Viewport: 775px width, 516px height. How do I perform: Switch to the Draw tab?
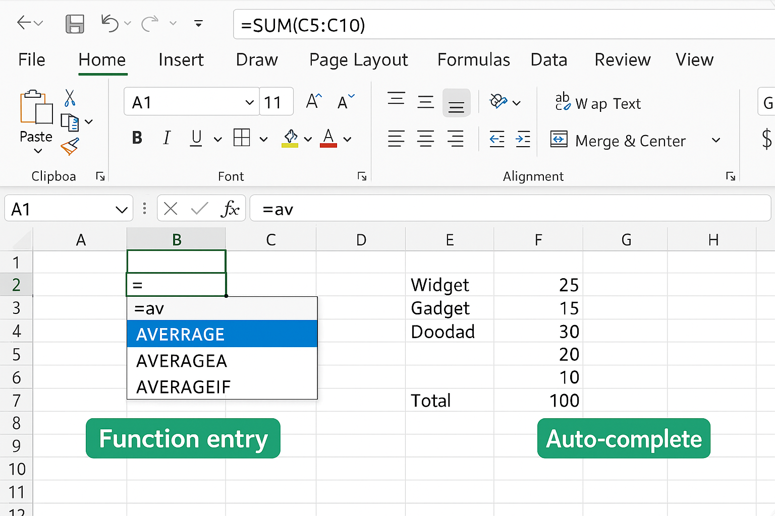click(257, 59)
